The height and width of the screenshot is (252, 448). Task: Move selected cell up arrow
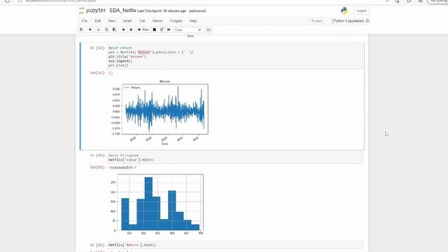pyautogui.click(x=123, y=29)
